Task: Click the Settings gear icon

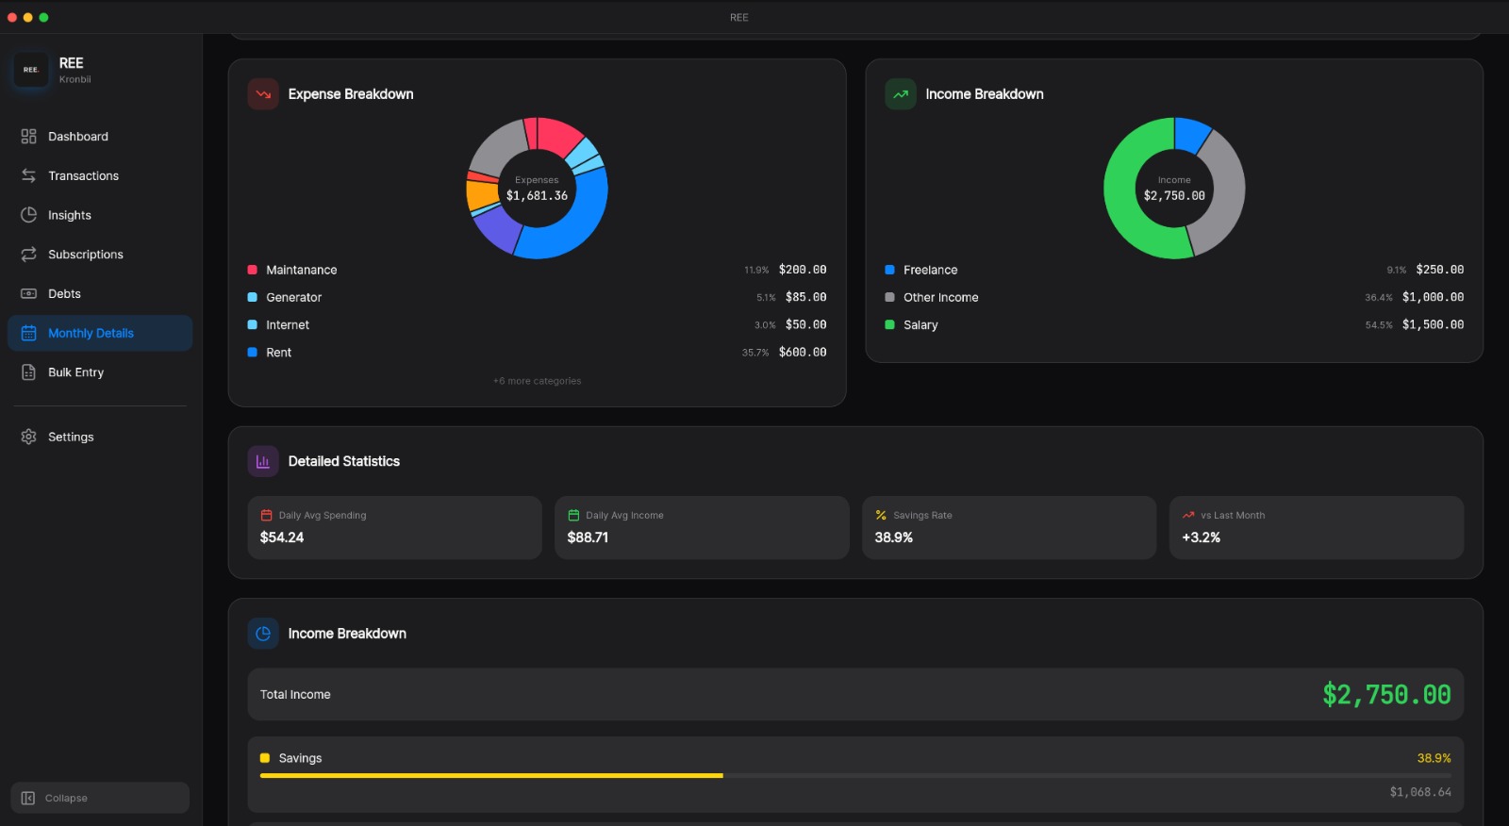Action: (28, 437)
